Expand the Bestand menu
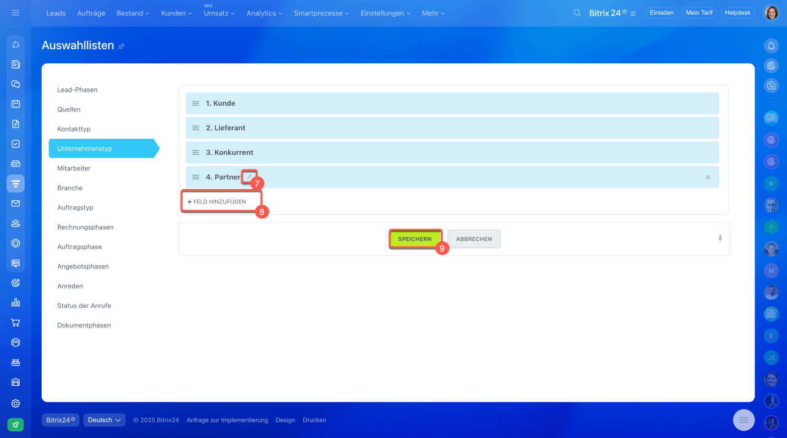Viewport: 787px width, 438px height. pyautogui.click(x=133, y=13)
